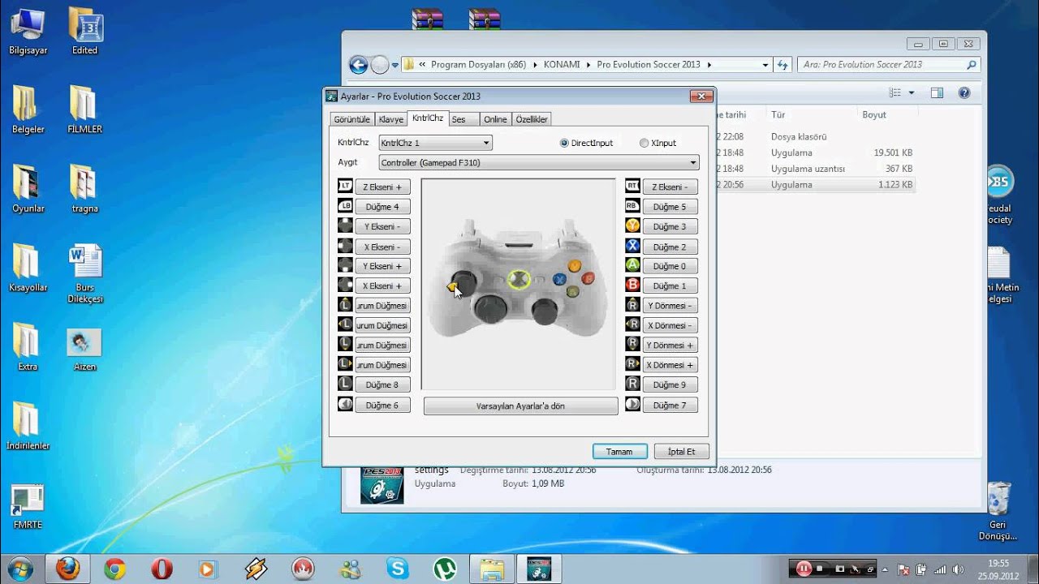Select the Aizen desktop icon
Viewport: 1039px width, 584px height.
[x=84, y=350]
